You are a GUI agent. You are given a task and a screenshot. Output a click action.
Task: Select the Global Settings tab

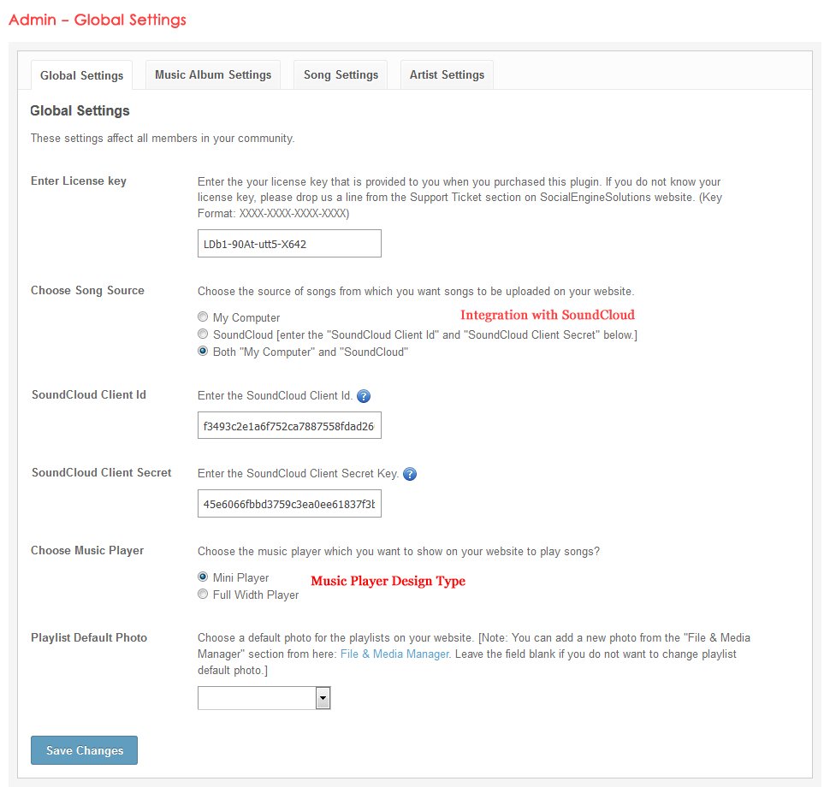pyautogui.click(x=81, y=75)
